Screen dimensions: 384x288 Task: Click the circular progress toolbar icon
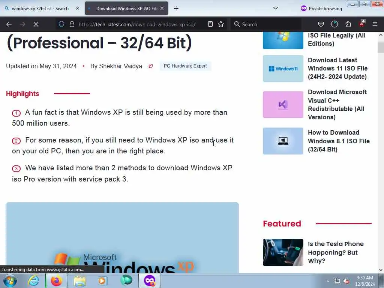click(x=334, y=24)
